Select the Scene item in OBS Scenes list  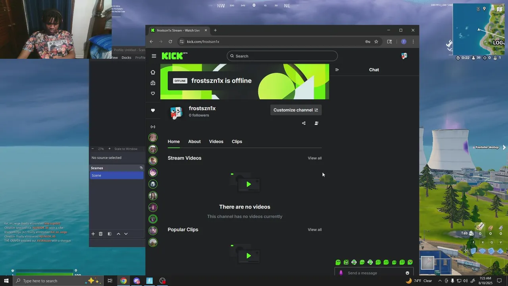[117, 176]
